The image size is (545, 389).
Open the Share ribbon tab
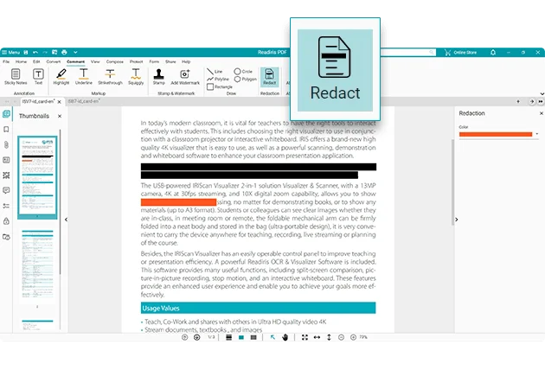click(170, 61)
